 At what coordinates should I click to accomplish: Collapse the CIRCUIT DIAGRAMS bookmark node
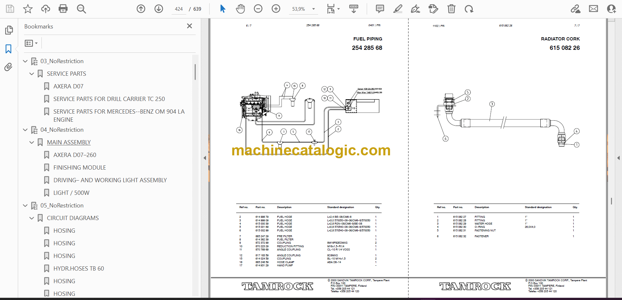click(x=32, y=218)
